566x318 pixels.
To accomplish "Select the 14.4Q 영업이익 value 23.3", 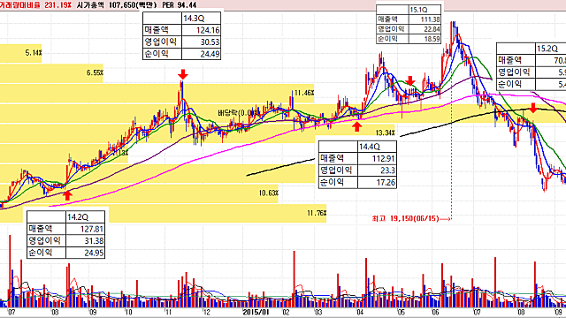I will pyautogui.click(x=378, y=170).
